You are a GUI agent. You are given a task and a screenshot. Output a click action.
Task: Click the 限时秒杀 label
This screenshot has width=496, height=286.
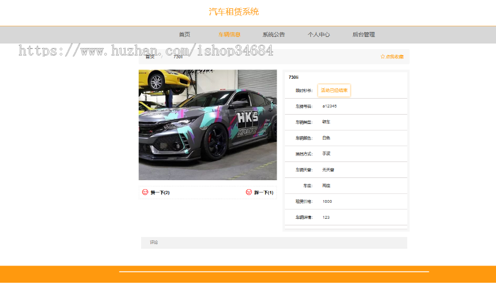[304, 90]
